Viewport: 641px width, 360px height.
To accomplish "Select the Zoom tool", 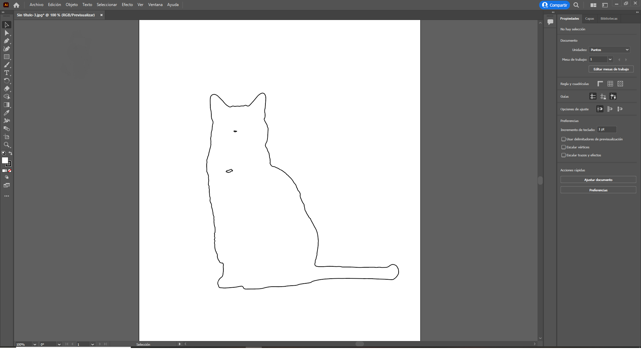I will click(x=6, y=145).
